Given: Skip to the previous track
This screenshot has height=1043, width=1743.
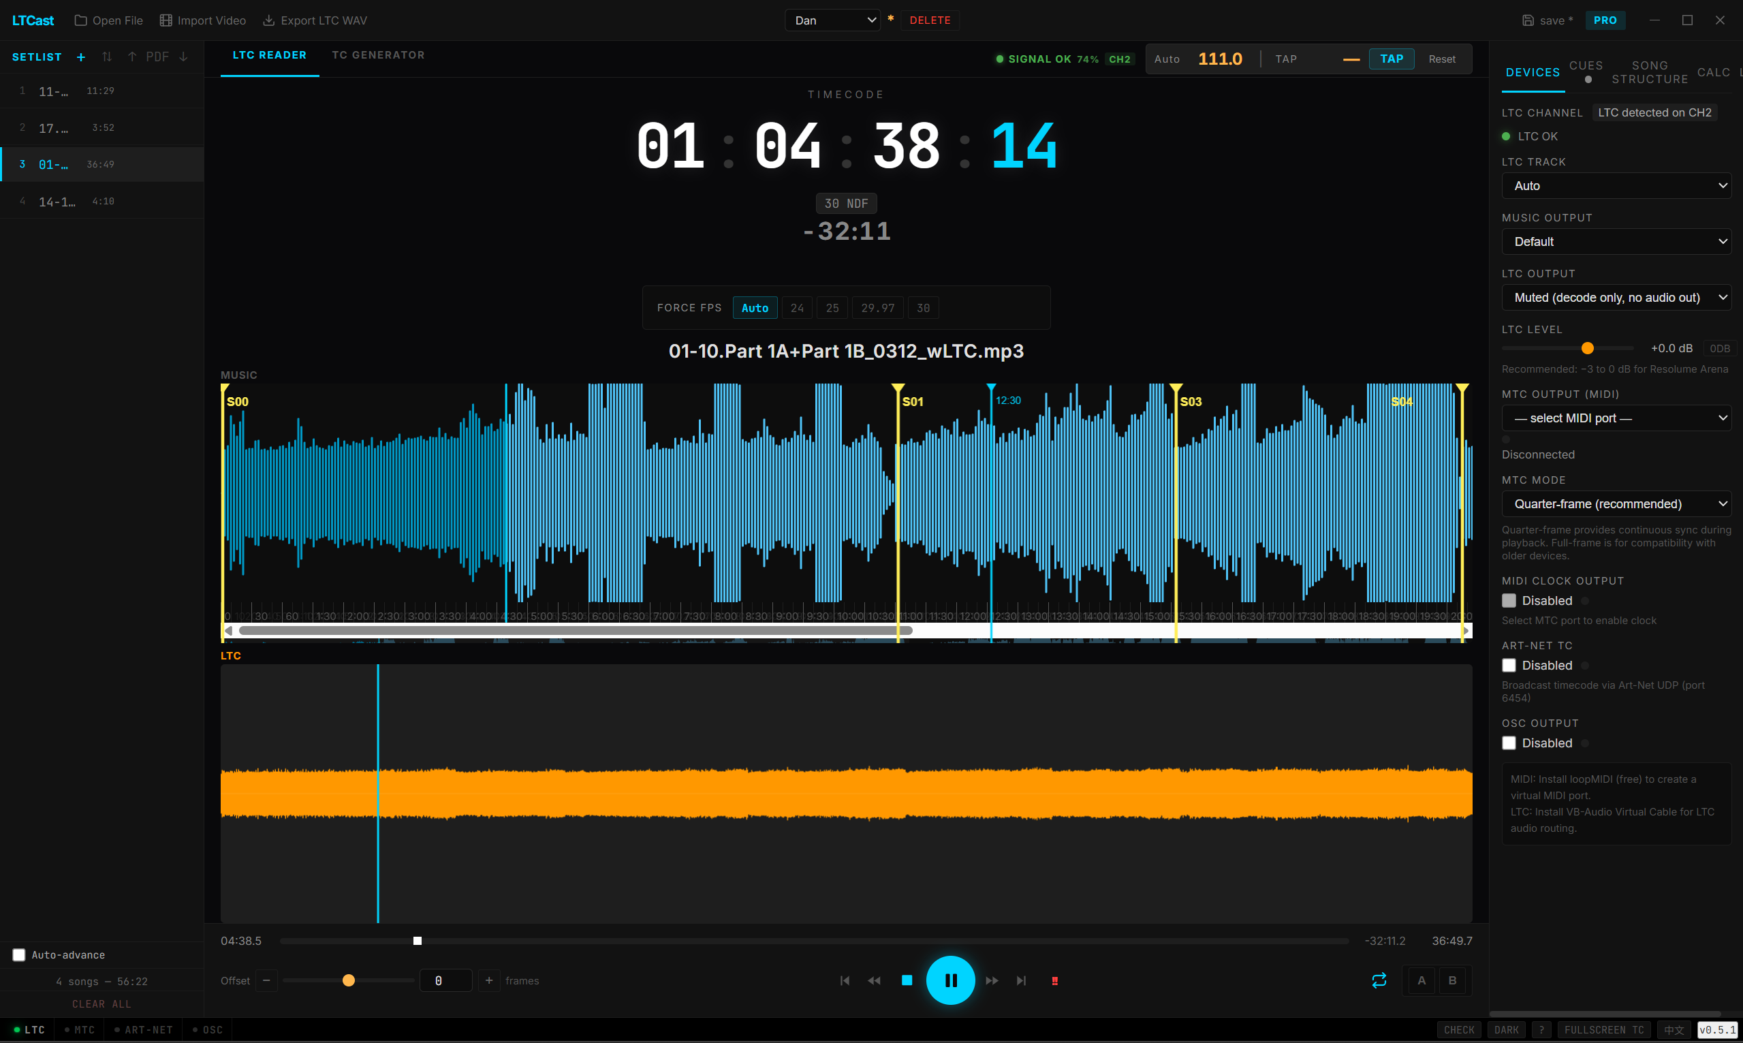Looking at the screenshot, I should 845,980.
